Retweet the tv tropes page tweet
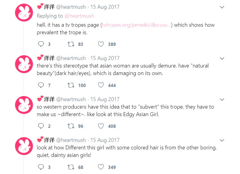The image size is (240, 174). 71,44
